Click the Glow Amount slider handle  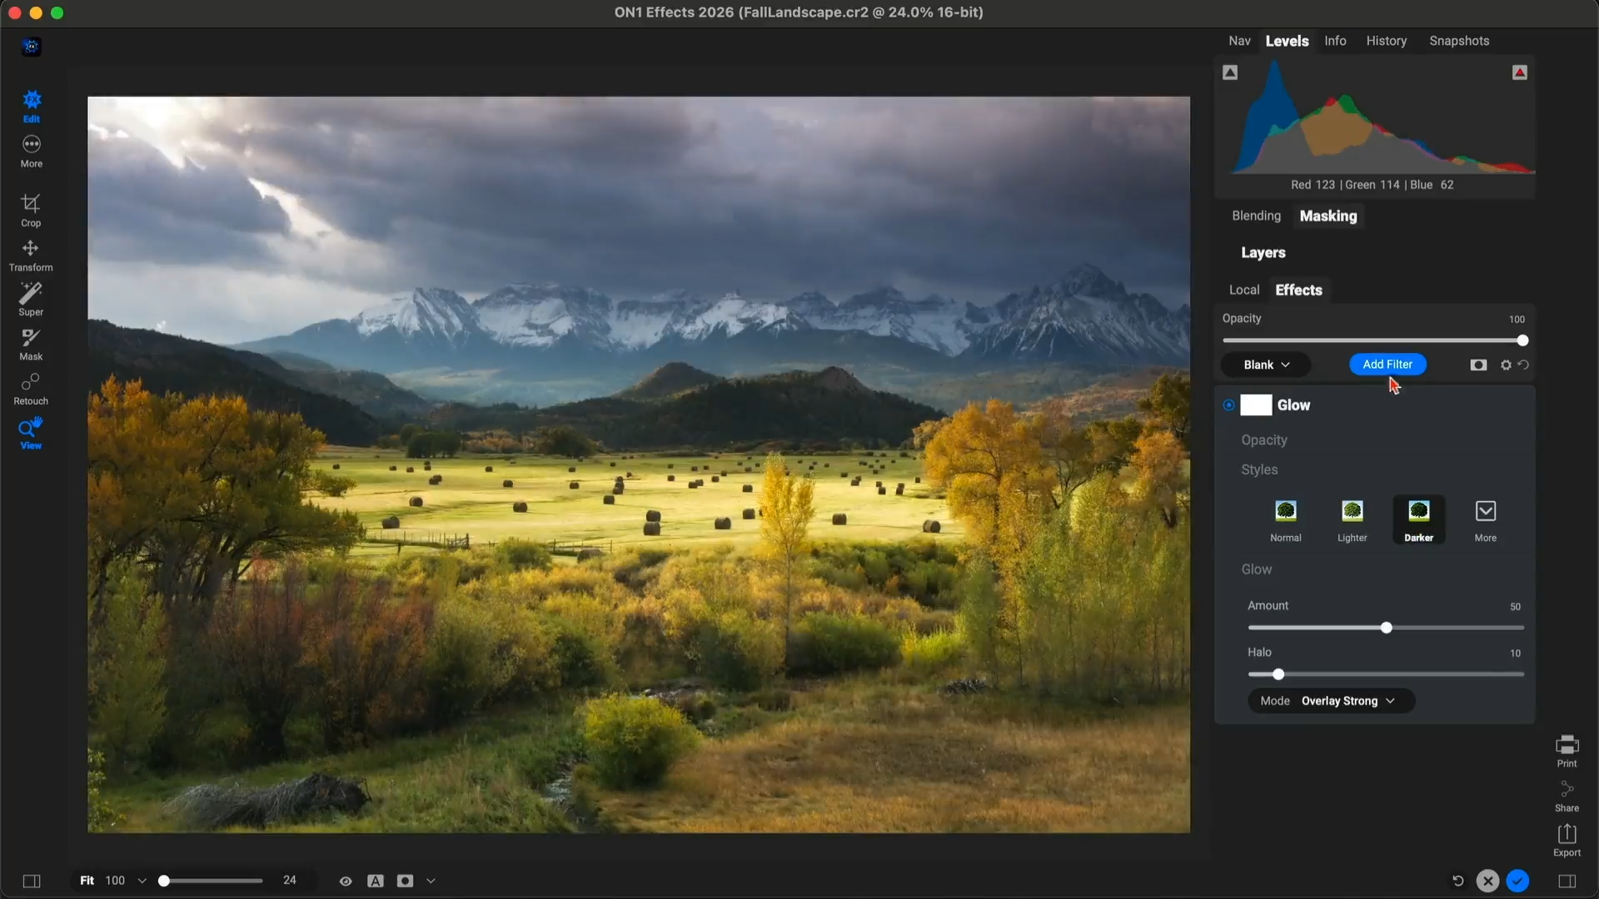pos(1386,628)
